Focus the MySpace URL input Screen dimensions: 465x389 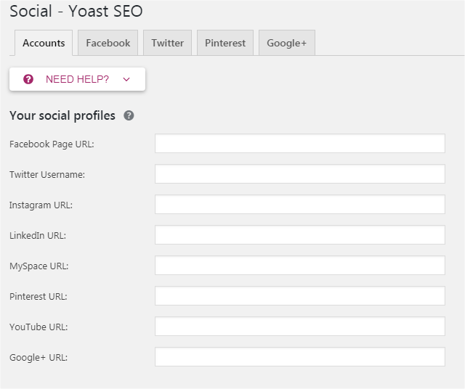pyautogui.click(x=300, y=266)
